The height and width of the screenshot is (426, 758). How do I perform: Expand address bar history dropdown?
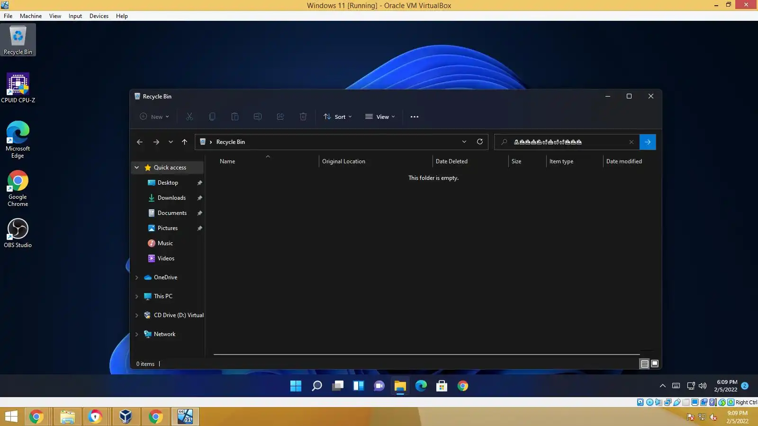pyautogui.click(x=464, y=142)
